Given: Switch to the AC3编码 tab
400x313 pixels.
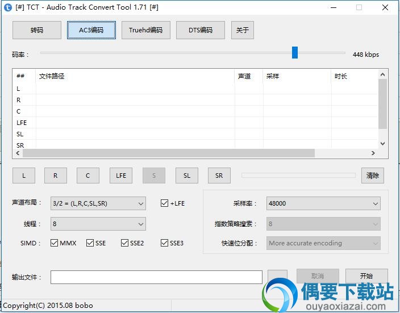Looking at the screenshot, I should point(91,30).
